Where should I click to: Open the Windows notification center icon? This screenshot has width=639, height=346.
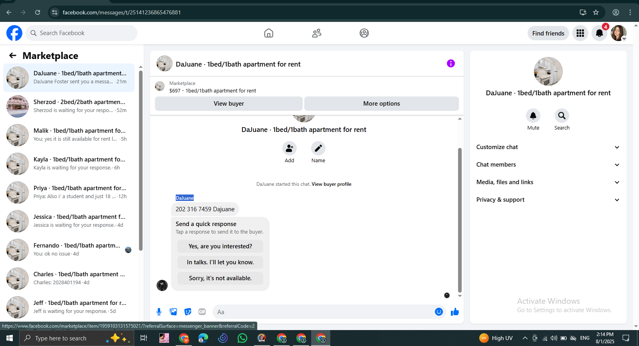click(626, 338)
